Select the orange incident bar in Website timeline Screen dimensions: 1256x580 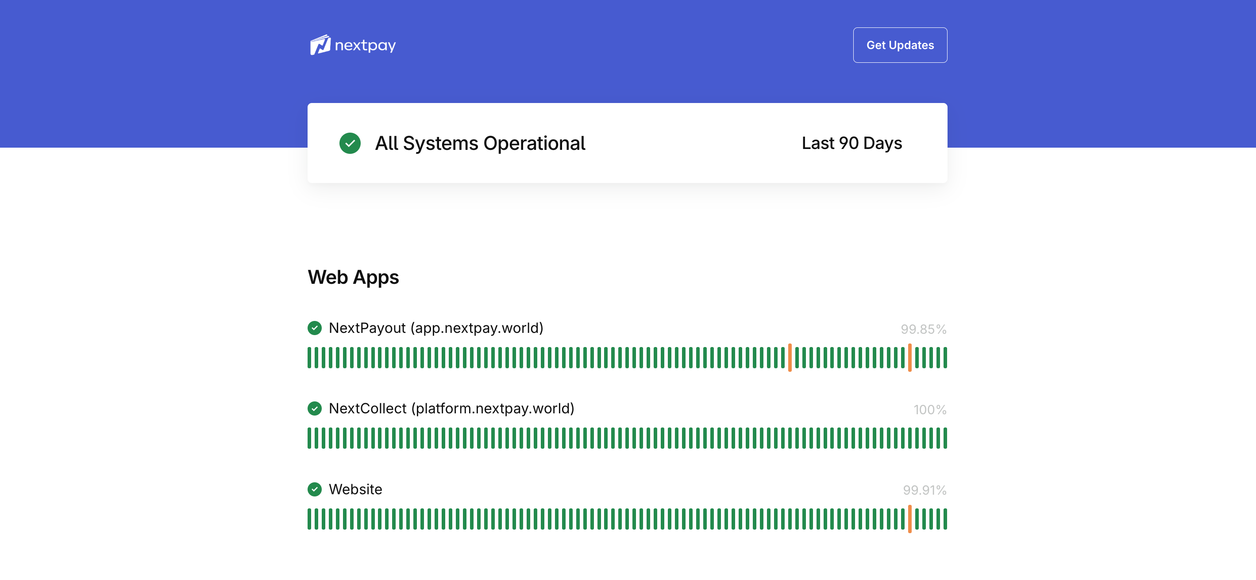point(910,519)
